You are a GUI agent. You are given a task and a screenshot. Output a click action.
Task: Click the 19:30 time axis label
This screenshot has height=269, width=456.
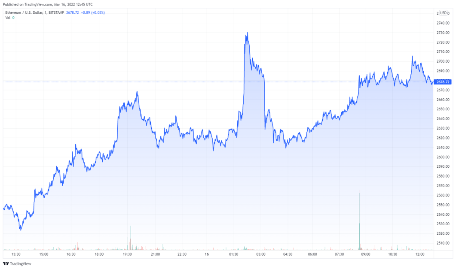[127, 254]
